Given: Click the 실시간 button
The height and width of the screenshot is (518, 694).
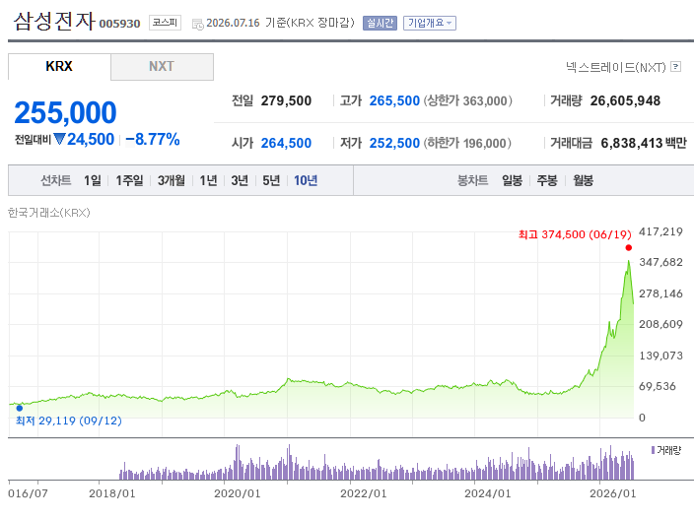Looking at the screenshot, I should point(380,23).
